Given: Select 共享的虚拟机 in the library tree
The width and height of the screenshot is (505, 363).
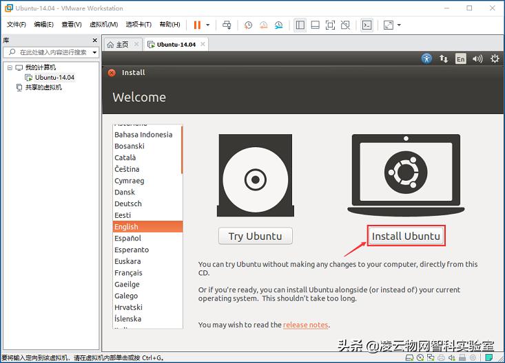Looking at the screenshot, I should tap(43, 87).
